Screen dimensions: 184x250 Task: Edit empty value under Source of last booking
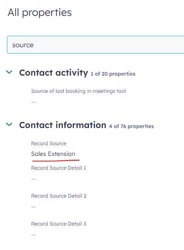(34, 102)
